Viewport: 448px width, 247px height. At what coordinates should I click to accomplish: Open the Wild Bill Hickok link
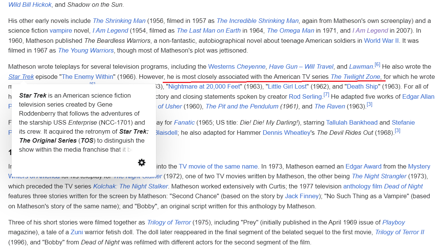pyautogui.click(x=30, y=5)
